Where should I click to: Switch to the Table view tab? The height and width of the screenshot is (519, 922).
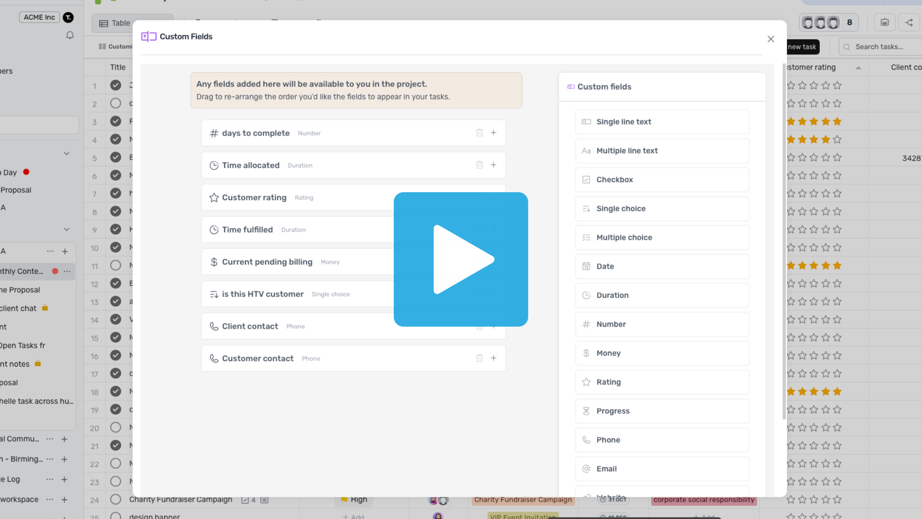point(115,23)
